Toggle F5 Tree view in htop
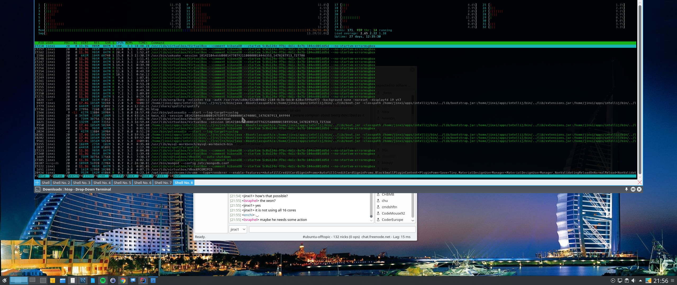 101,176
